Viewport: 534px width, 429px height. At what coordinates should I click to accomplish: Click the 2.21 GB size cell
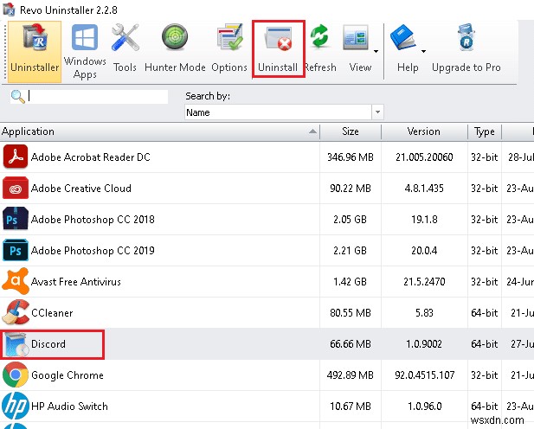pyautogui.click(x=351, y=251)
